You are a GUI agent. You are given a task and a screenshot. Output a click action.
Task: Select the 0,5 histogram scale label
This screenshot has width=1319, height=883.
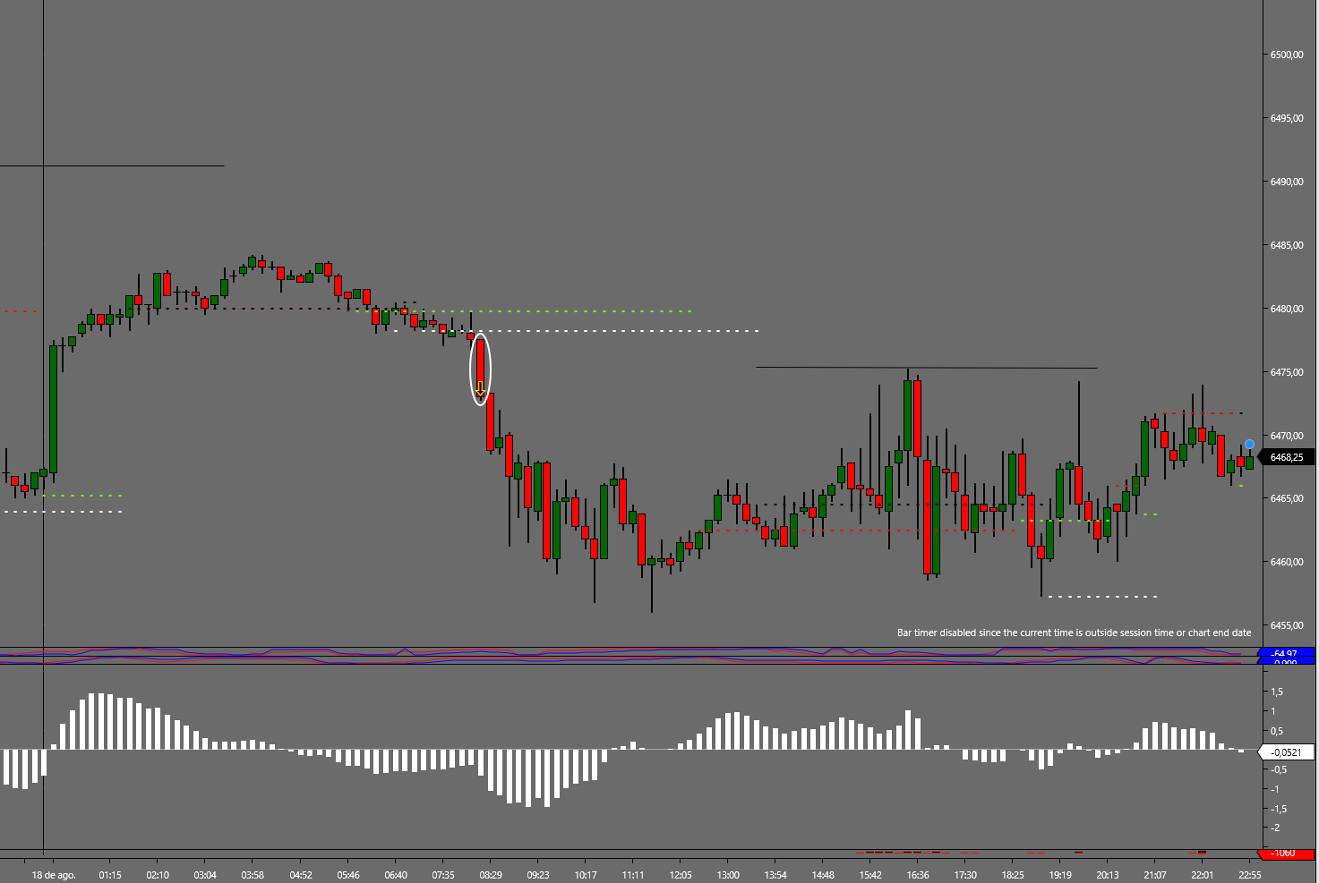click(1277, 732)
